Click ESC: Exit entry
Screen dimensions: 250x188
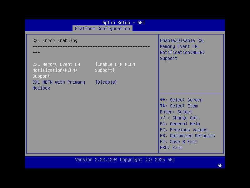click(x=170, y=148)
